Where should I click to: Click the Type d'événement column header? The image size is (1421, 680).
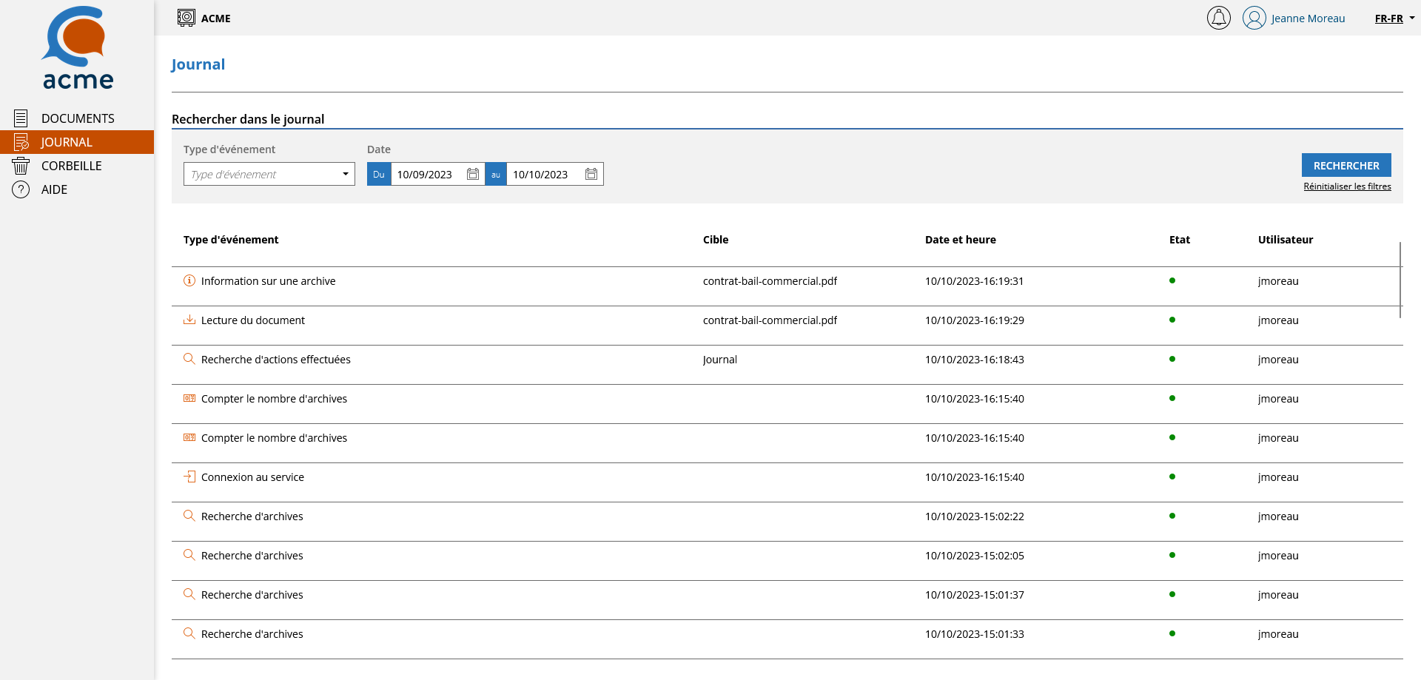pos(231,240)
